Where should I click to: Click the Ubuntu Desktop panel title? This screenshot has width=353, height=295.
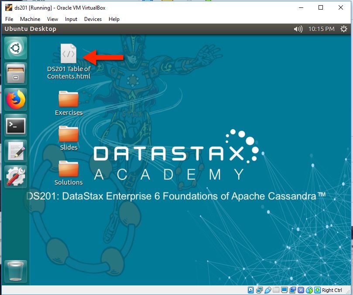tap(30, 29)
